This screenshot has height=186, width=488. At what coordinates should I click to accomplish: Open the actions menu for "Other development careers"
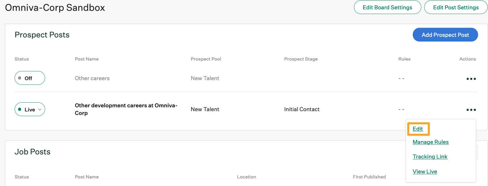click(471, 109)
